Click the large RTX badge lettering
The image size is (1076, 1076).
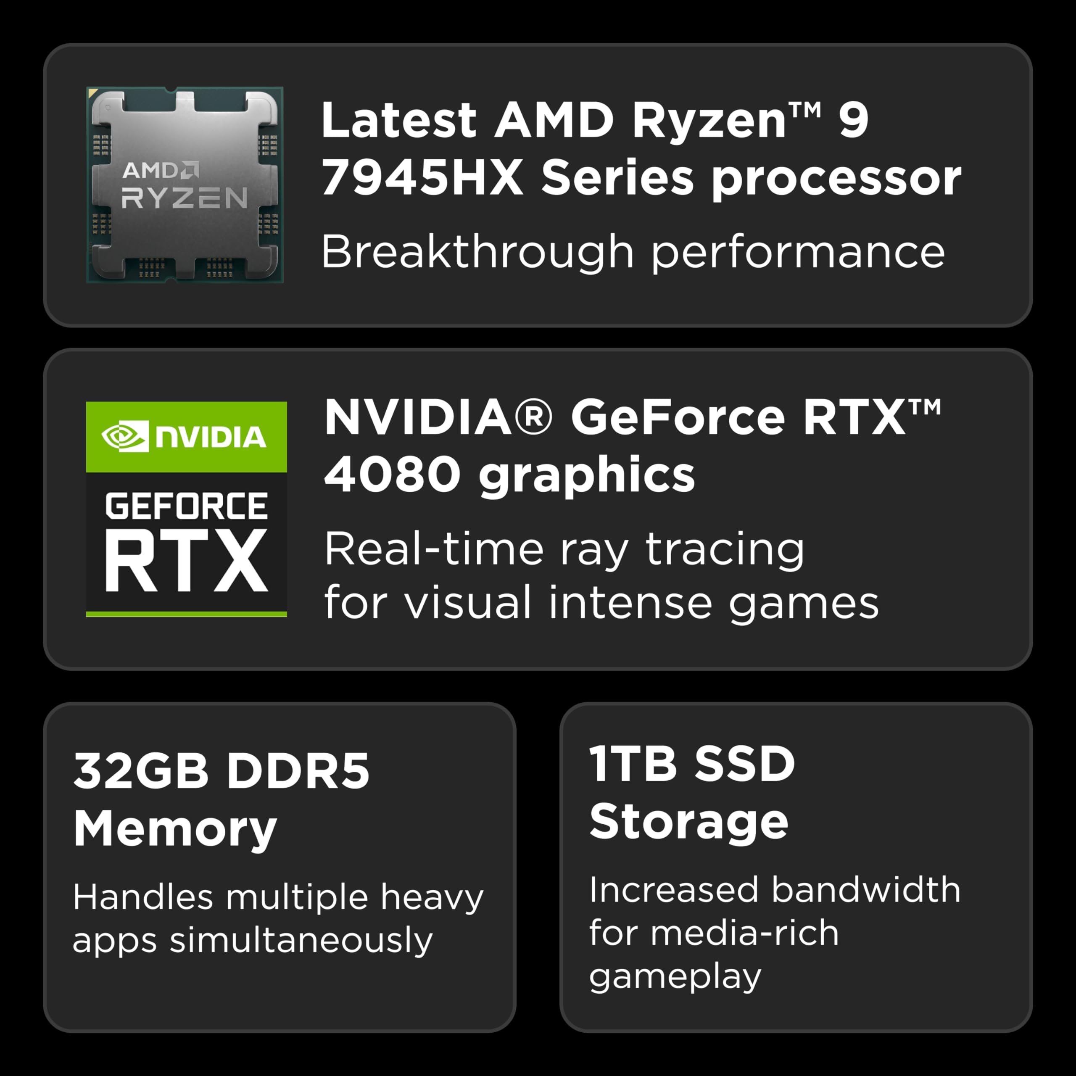(x=186, y=560)
